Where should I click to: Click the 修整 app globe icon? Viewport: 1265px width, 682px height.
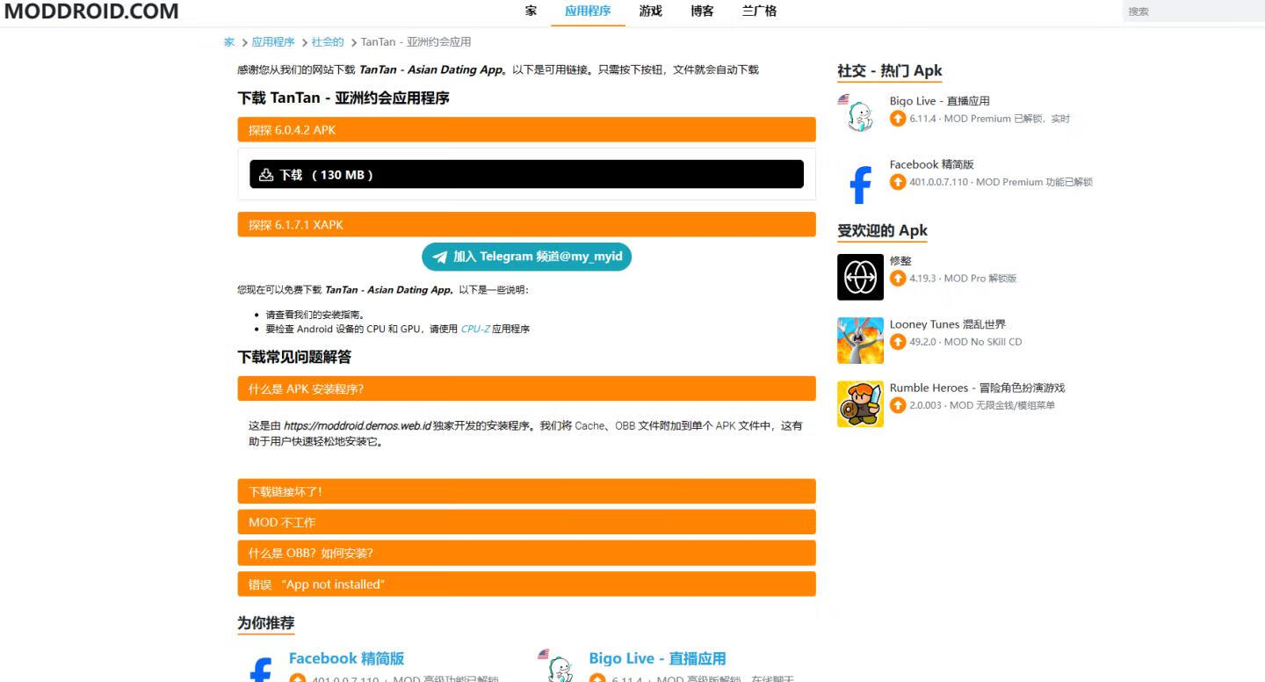click(860, 278)
